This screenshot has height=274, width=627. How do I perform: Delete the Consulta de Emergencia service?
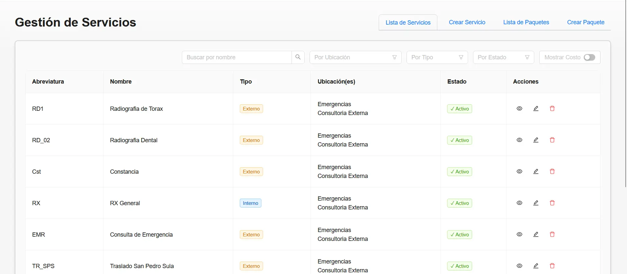coord(552,234)
